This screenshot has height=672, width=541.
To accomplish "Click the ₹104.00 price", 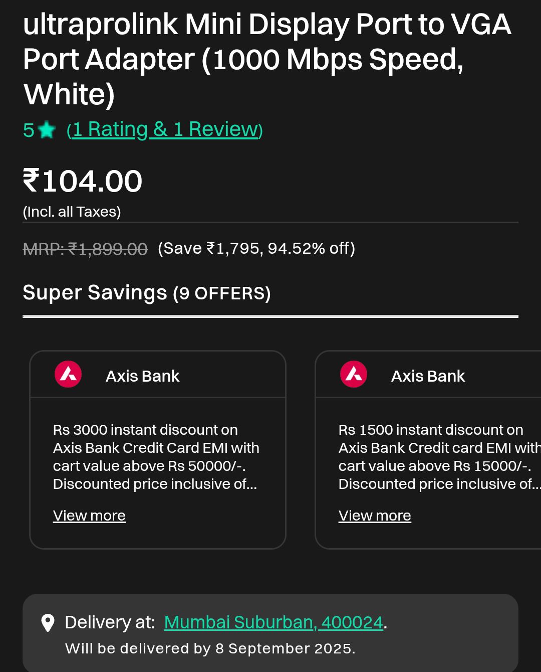I will click(x=83, y=181).
